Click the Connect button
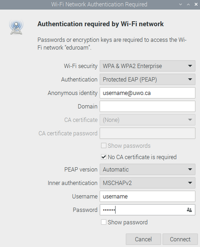The image size is (200, 247). 180,239
